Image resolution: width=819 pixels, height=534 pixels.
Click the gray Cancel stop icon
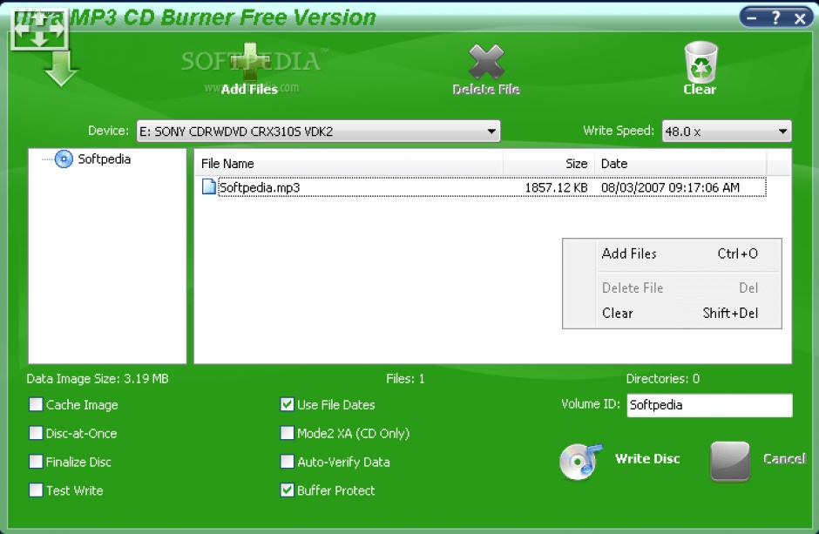[x=729, y=461]
